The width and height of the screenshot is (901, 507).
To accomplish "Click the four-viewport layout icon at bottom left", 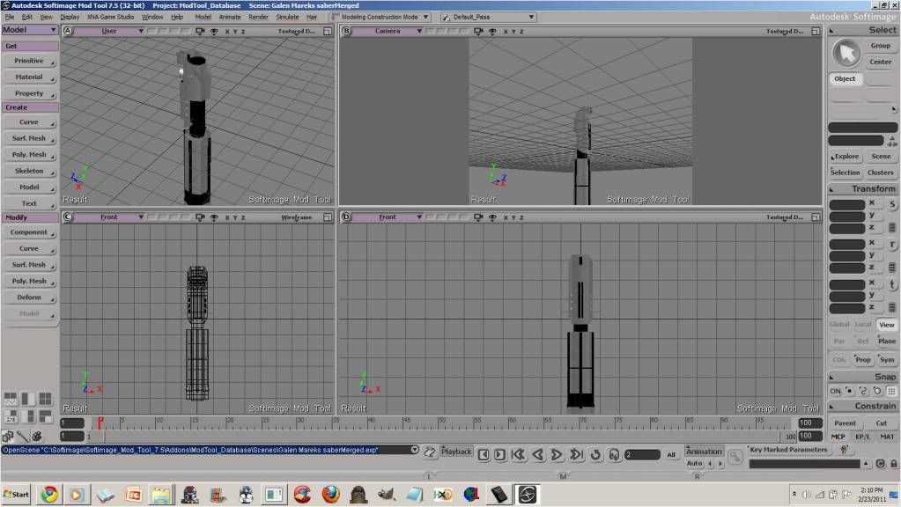I will pos(45,399).
